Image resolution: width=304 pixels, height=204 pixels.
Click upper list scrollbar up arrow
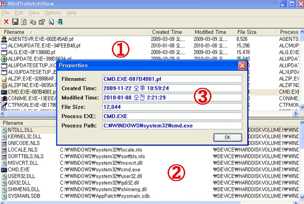pyautogui.click(x=302, y=32)
